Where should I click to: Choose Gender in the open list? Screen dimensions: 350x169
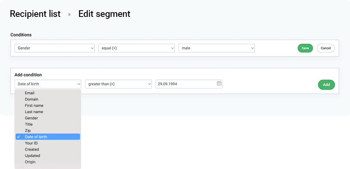[x=48, y=118]
